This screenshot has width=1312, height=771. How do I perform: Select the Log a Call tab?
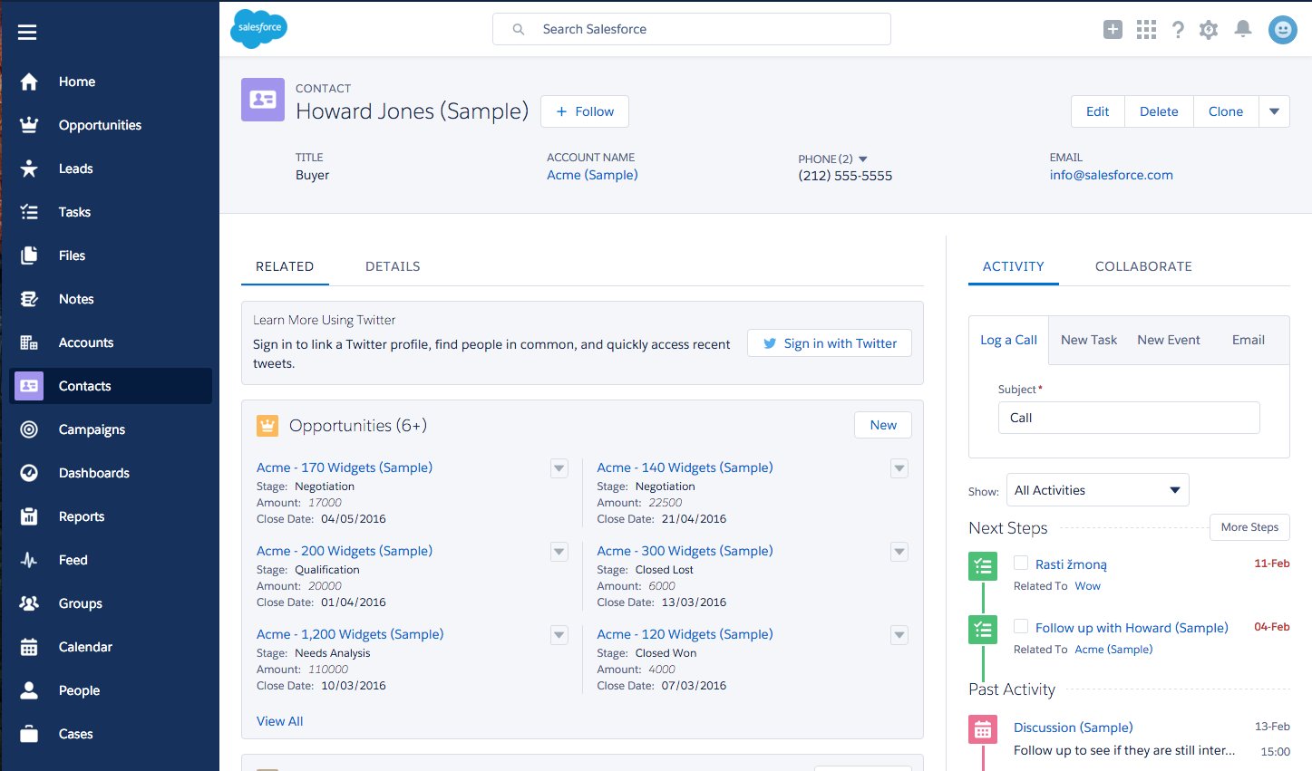pos(1008,340)
